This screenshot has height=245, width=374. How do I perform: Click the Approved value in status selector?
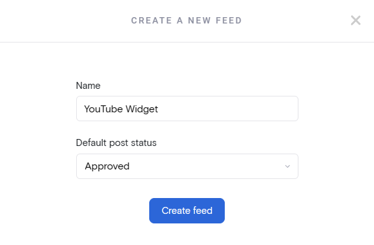pyautogui.click(x=107, y=166)
